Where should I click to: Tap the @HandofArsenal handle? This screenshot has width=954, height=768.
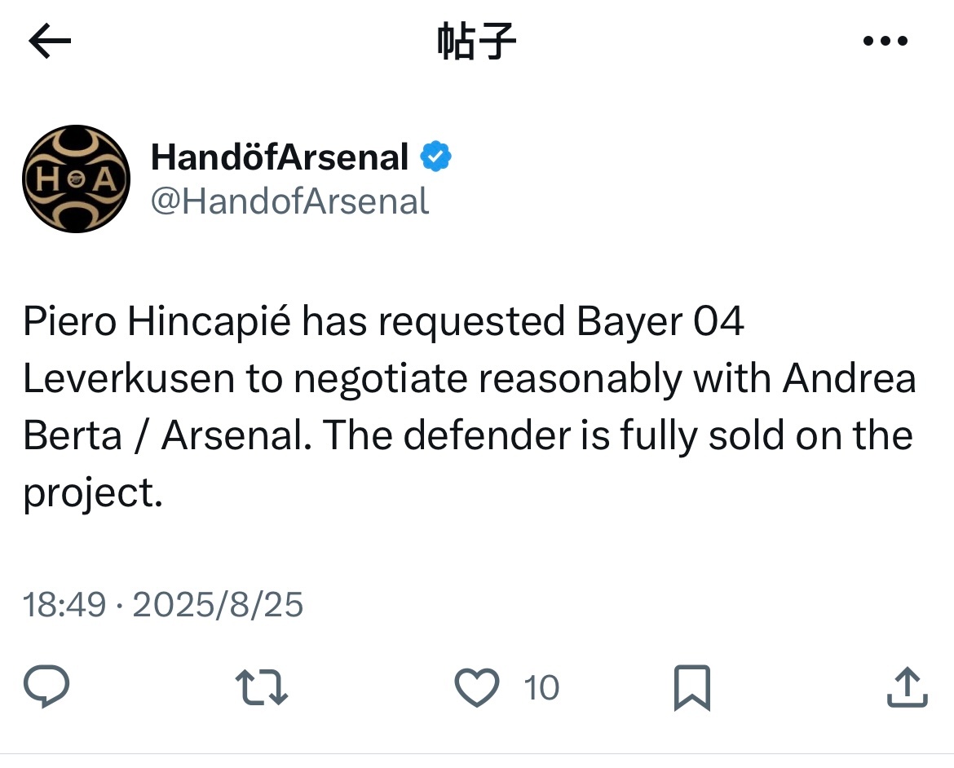tap(289, 201)
